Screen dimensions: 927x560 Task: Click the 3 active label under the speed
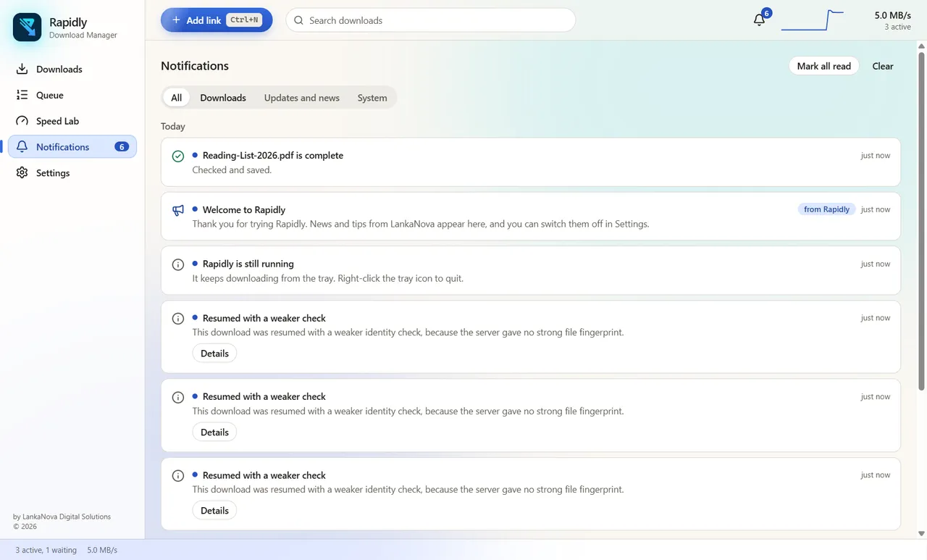pos(897,27)
